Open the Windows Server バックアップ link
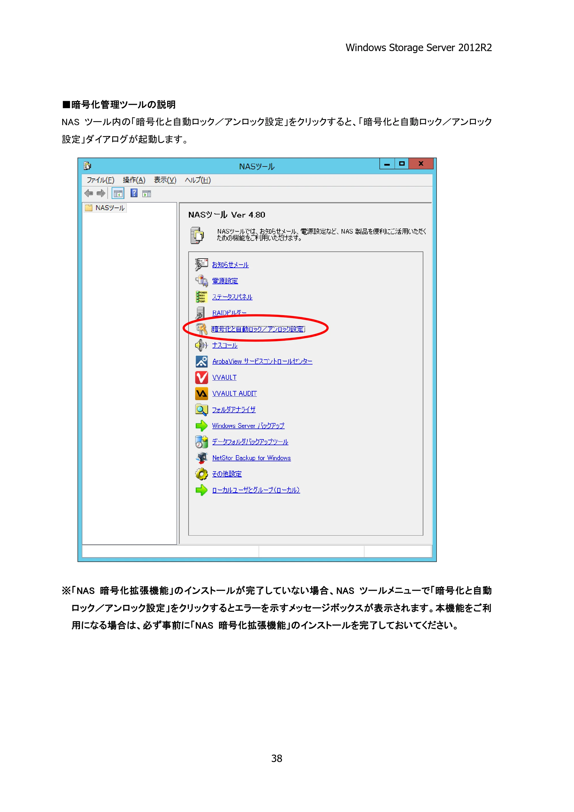This screenshot has width=574, height=812. pos(248,425)
